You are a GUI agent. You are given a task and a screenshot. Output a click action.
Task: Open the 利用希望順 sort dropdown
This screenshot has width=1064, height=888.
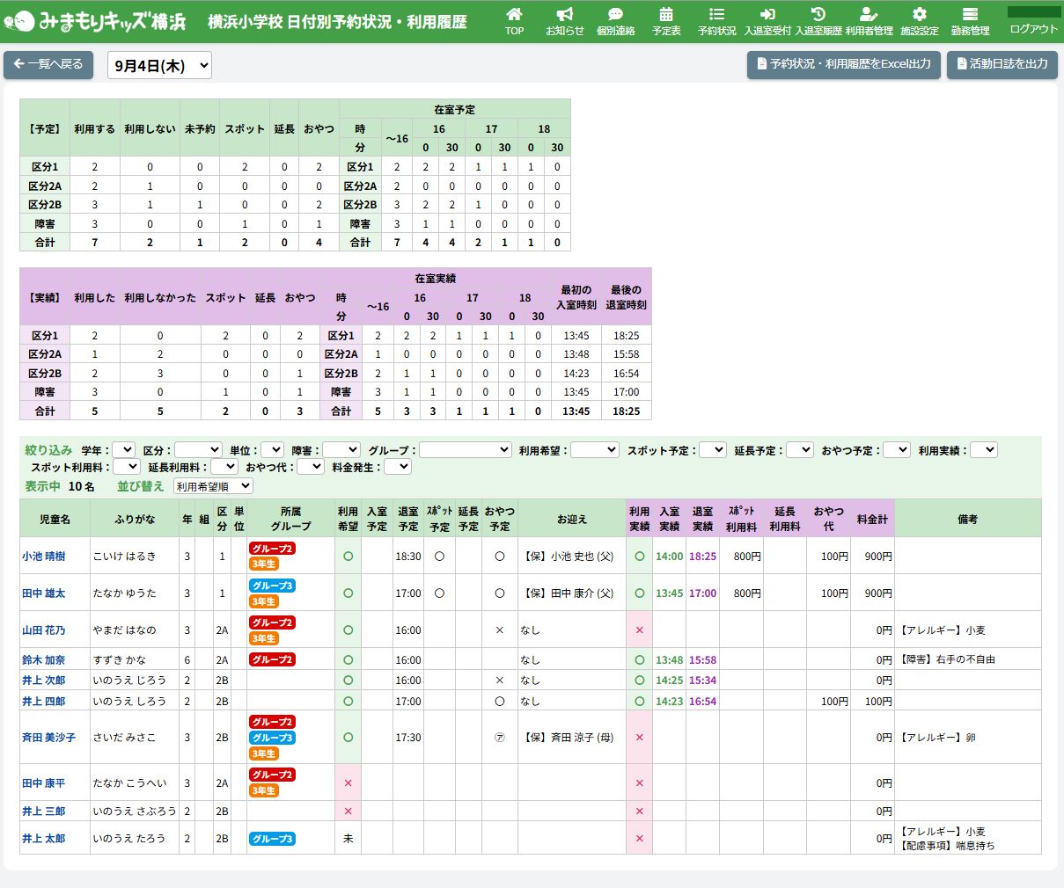(213, 486)
